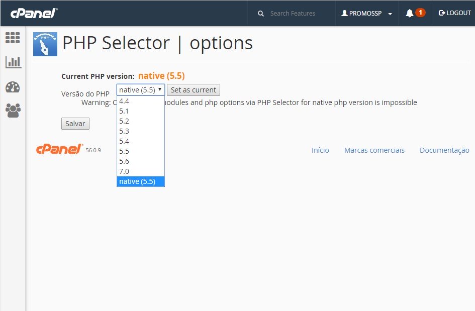
Task: Click the LOGOUT link
Action: tap(455, 13)
